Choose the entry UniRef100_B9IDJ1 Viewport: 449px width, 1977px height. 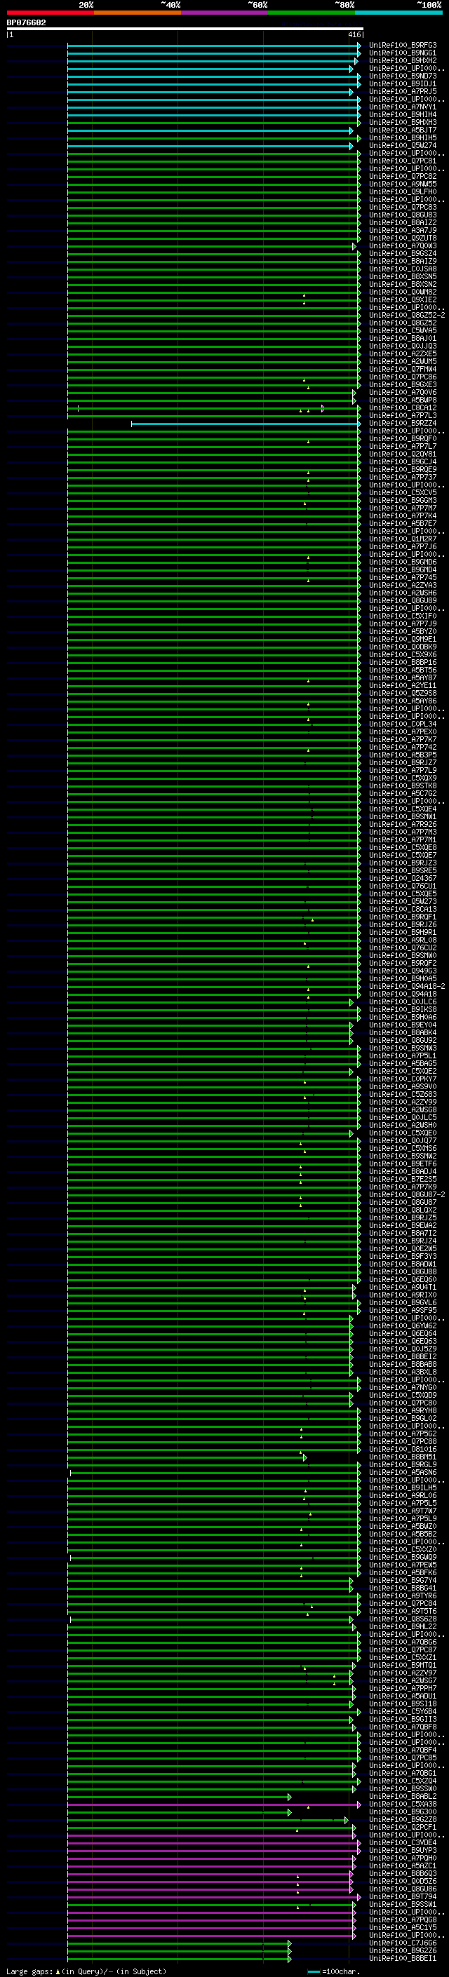[402, 83]
